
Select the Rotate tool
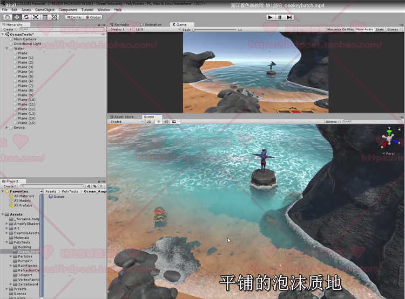tap(26, 17)
